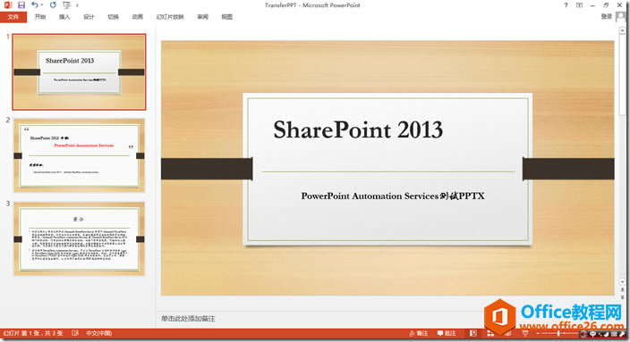
Task: Save the presentation via Quick Access toolbar
Action: tap(21, 5)
